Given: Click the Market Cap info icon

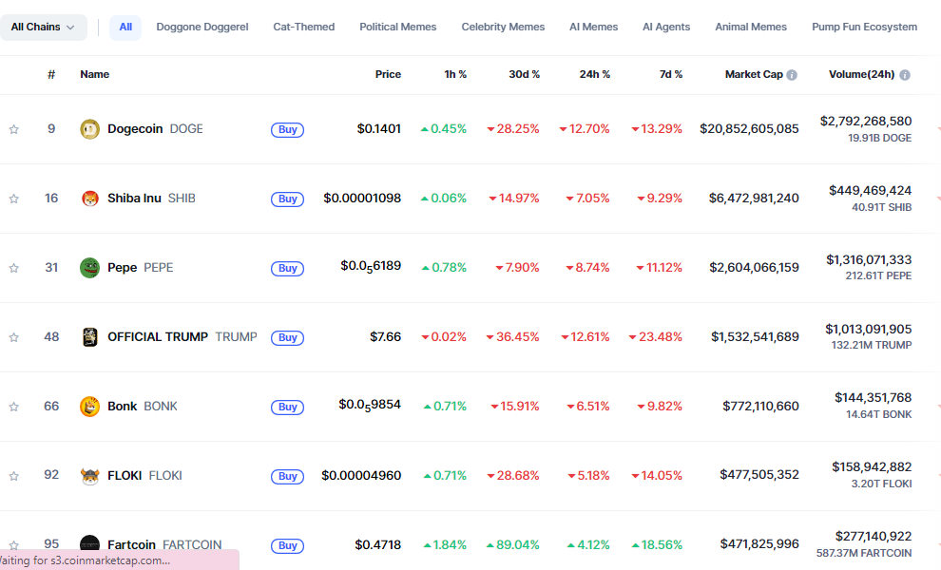Looking at the screenshot, I should [x=792, y=75].
